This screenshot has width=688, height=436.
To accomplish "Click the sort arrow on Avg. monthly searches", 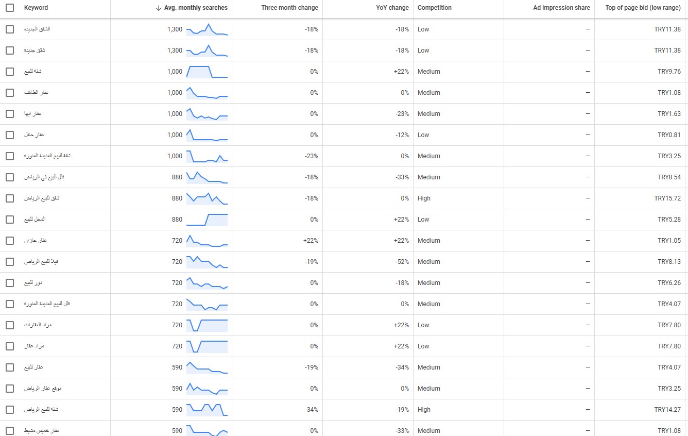I will click(x=158, y=8).
